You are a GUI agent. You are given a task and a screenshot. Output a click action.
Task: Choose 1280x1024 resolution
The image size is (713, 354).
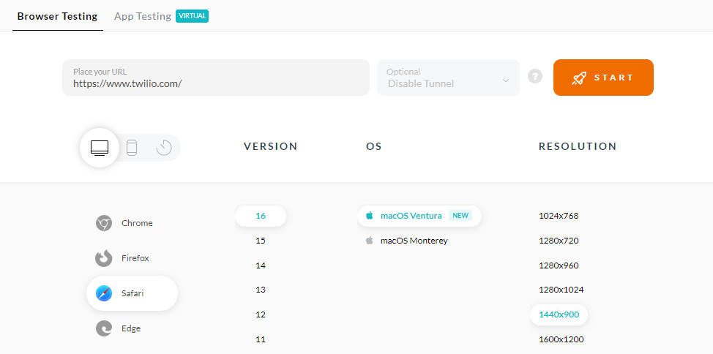click(561, 290)
